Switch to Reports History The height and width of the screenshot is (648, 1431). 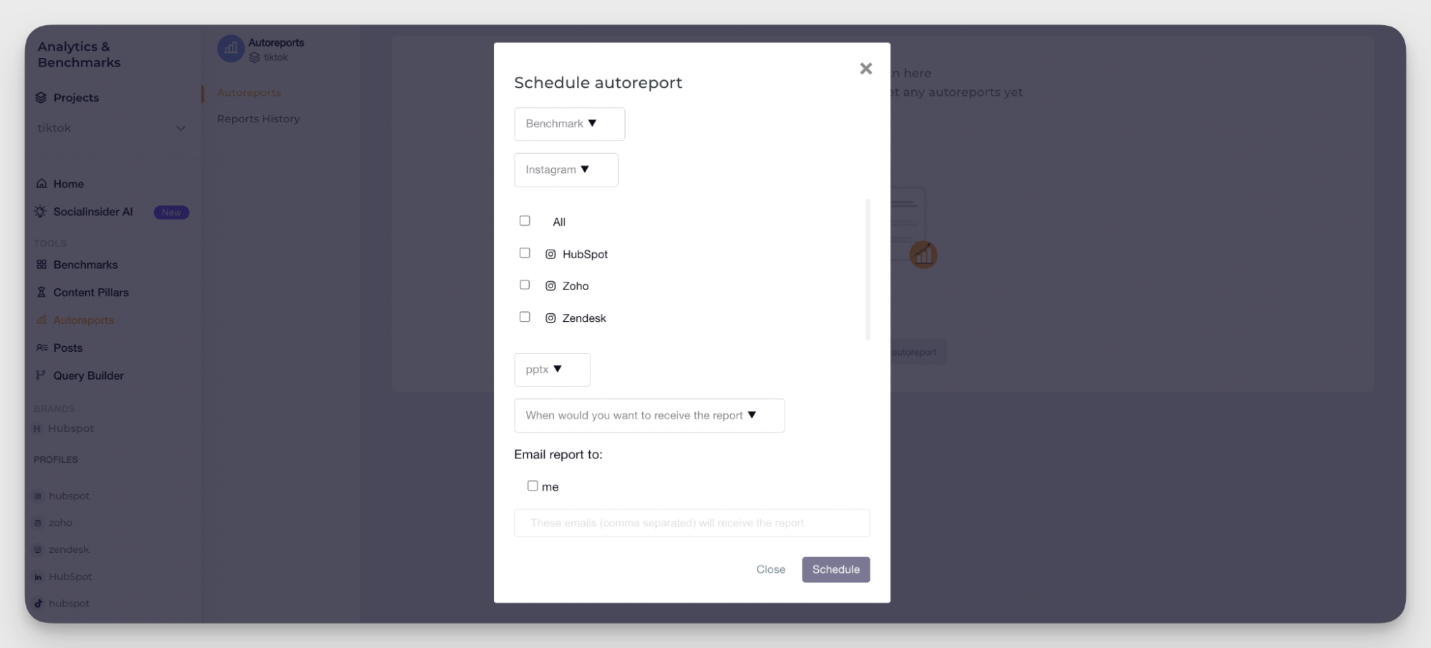pos(258,118)
